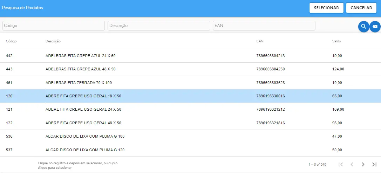381x173 pixels.
Task: Click saldo value 169,00
Action: (x=338, y=109)
